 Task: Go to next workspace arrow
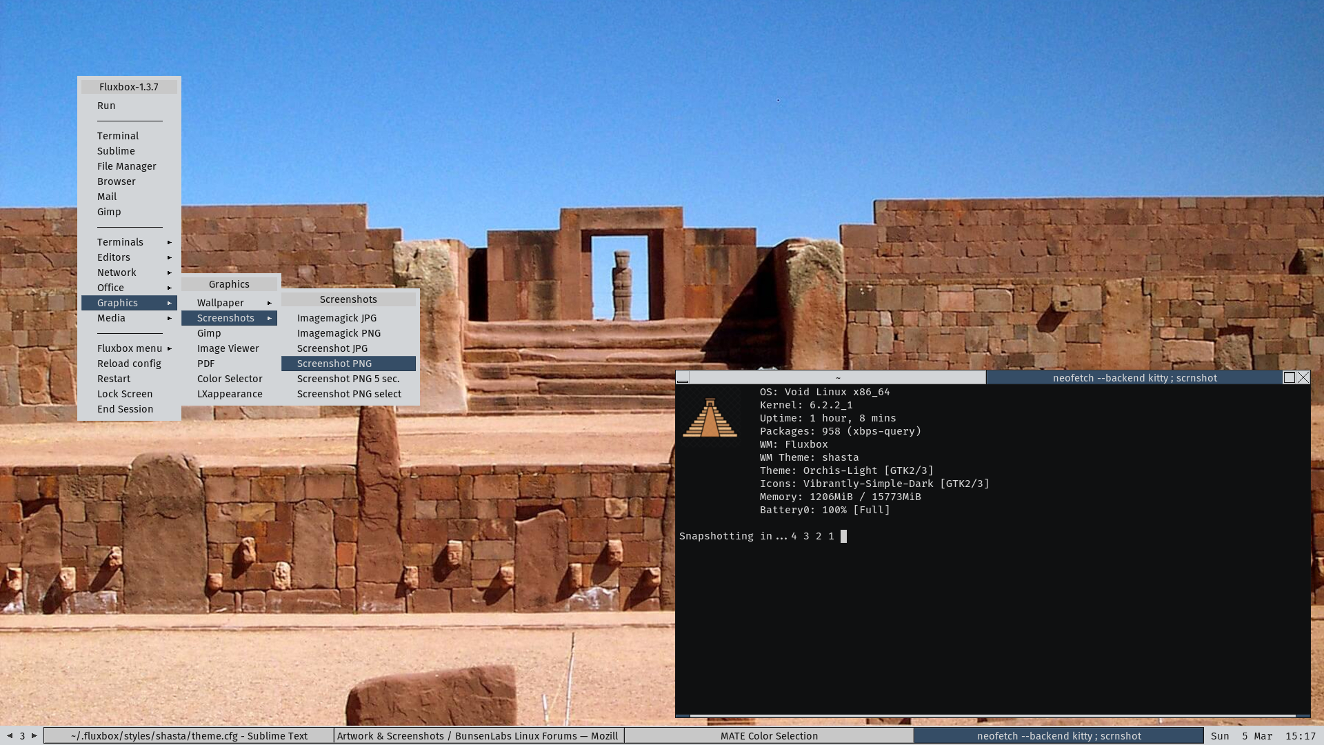point(34,735)
